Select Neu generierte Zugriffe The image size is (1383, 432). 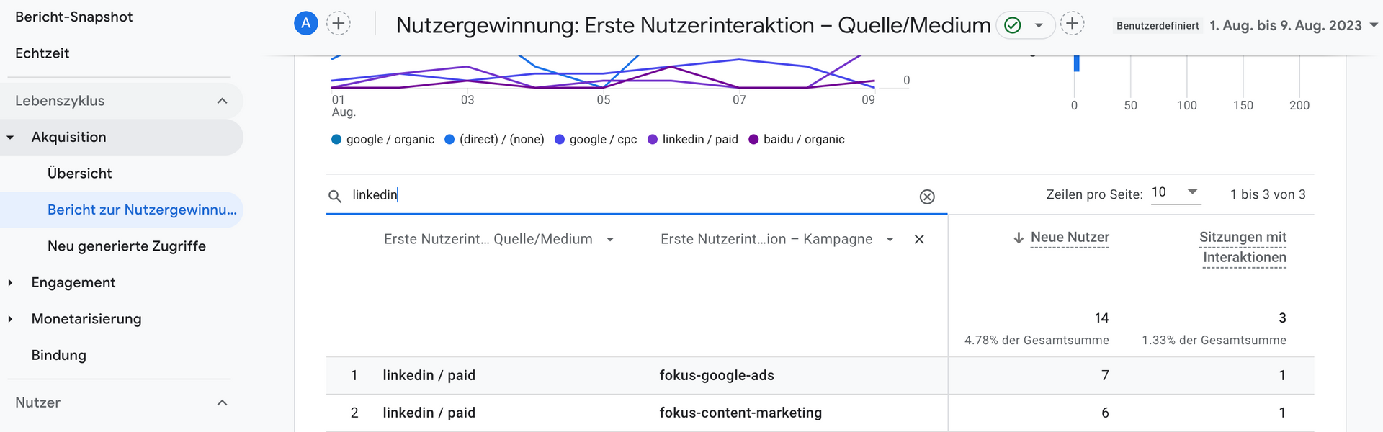point(127,246)
